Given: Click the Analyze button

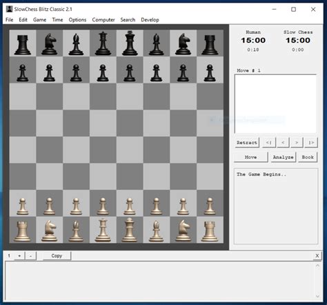Looking at the screenshot, I should click(283, 157).
